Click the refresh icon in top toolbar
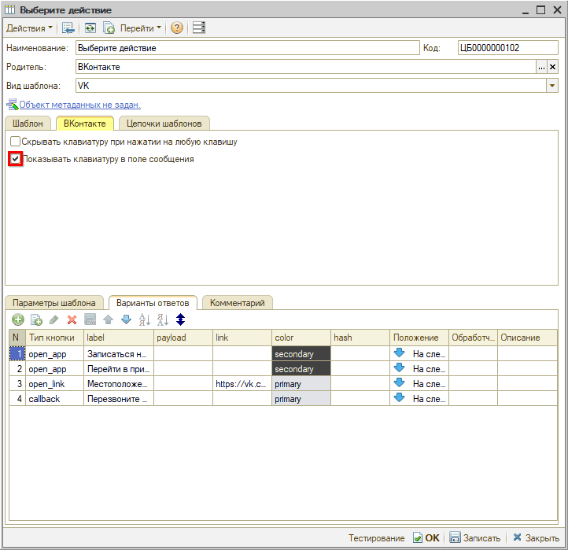The height and width of the screenshot is (550, 568). pyautogui.click(x=90, y=28)
